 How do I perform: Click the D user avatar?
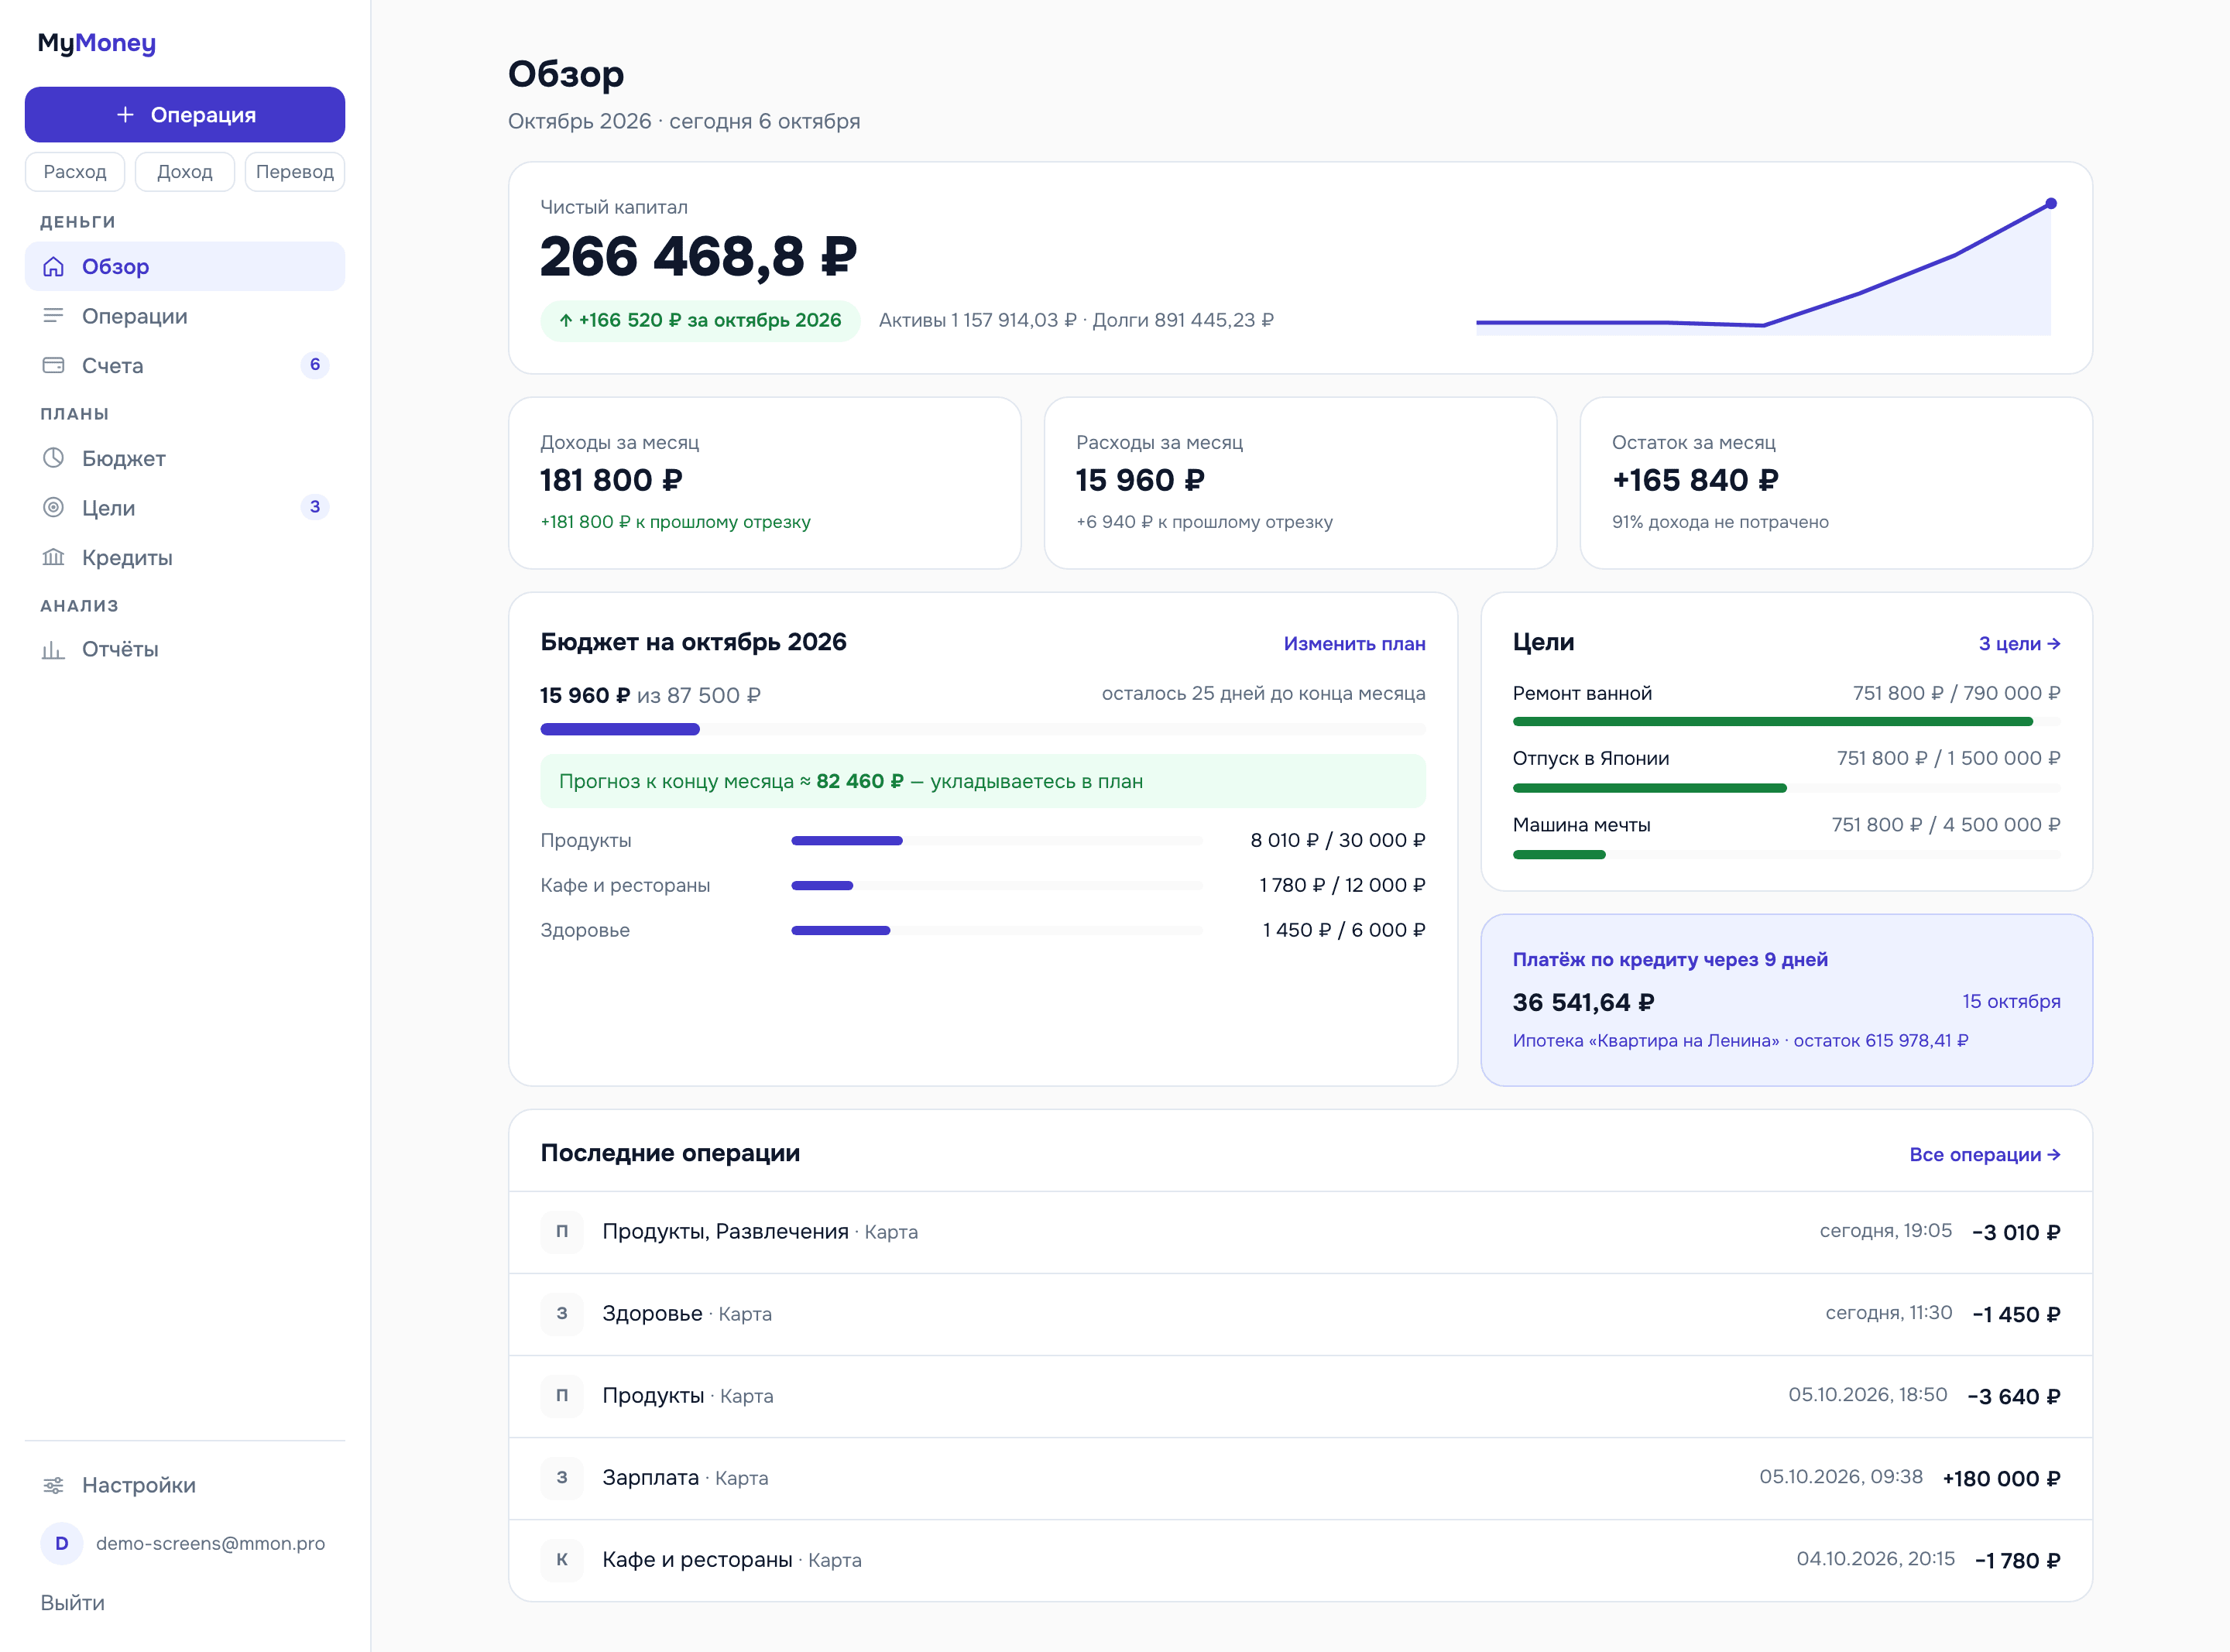point(62,1543)
